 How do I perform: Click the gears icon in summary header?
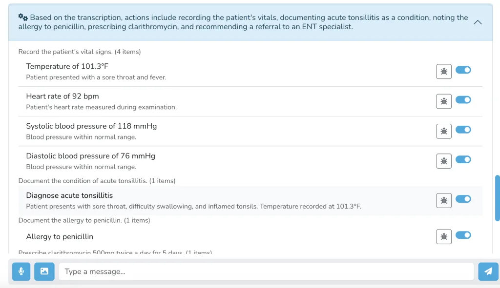point(23,17)
